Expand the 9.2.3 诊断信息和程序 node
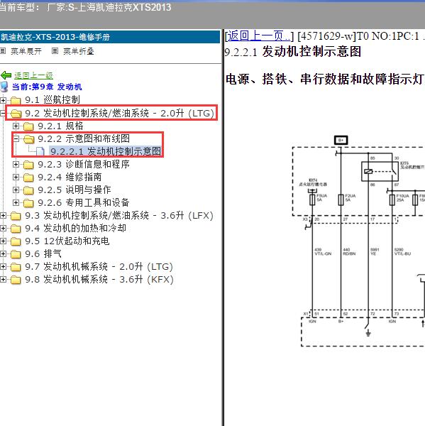Viewport: 425px width, 426px height. [16, 165]
